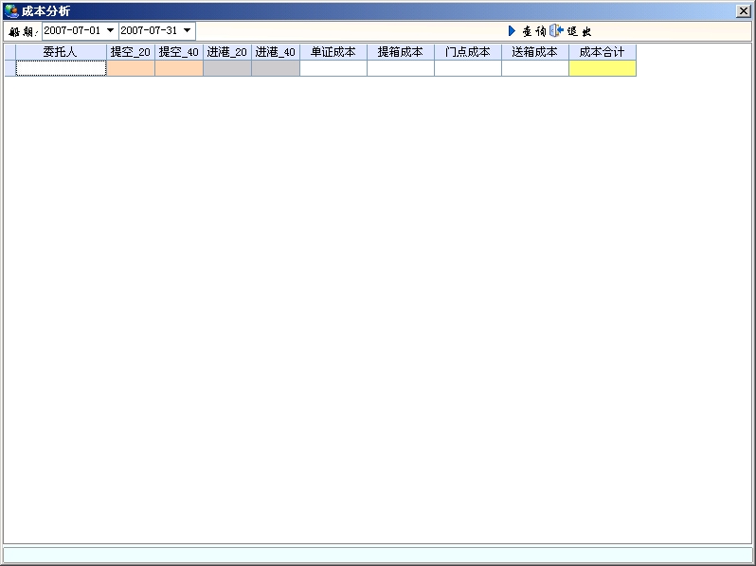Screen dimensions: 756x566
Task: Select the gray 进港_40 cell
Action: click(276, 68)
